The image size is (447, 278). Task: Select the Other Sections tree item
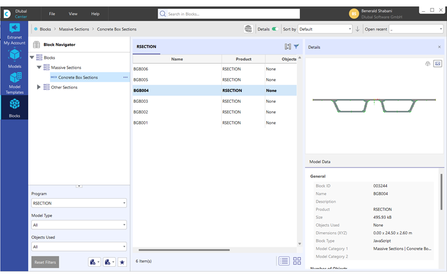click(x=64, y=87)
